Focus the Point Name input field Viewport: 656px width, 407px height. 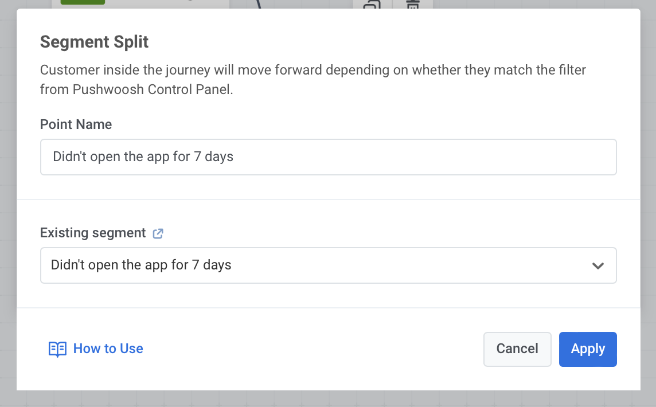point(424,156)
